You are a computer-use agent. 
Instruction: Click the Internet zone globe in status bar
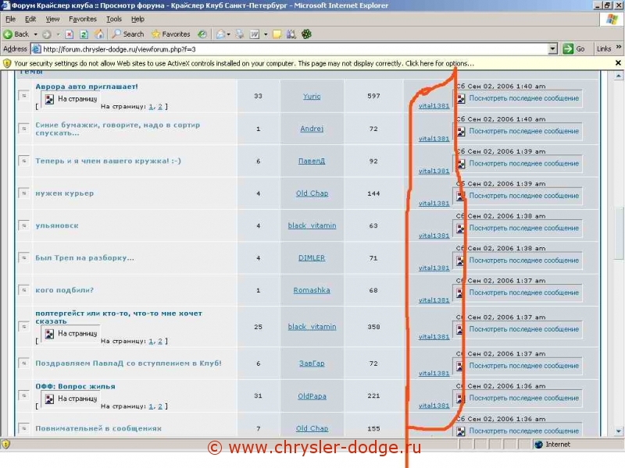538,445
